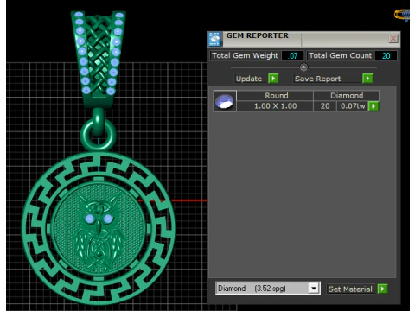Click the Gem Reporter panel icon
This screenshot has height=311, width=415.
pyautogui.click(x=214, y=39)
